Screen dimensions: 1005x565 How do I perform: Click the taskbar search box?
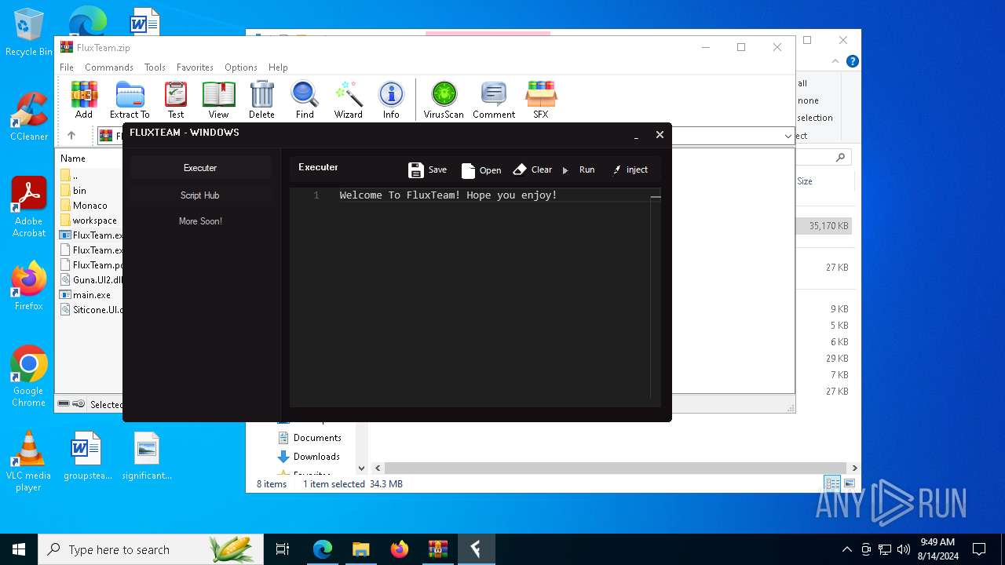click(151, 549)
